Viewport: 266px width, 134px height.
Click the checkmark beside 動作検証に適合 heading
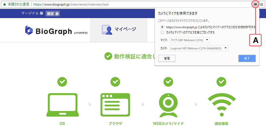[x=108, y=56]
